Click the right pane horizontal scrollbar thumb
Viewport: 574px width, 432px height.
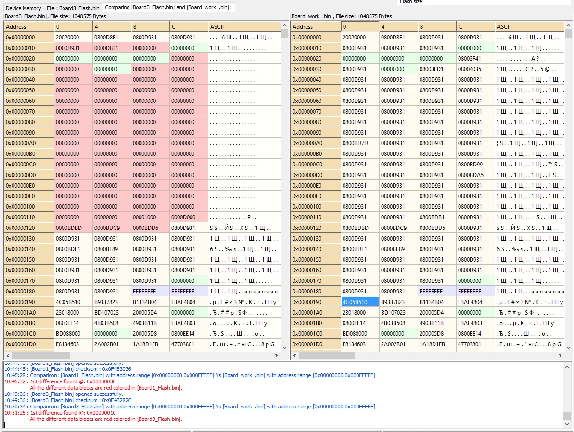[x=327, y=356]
